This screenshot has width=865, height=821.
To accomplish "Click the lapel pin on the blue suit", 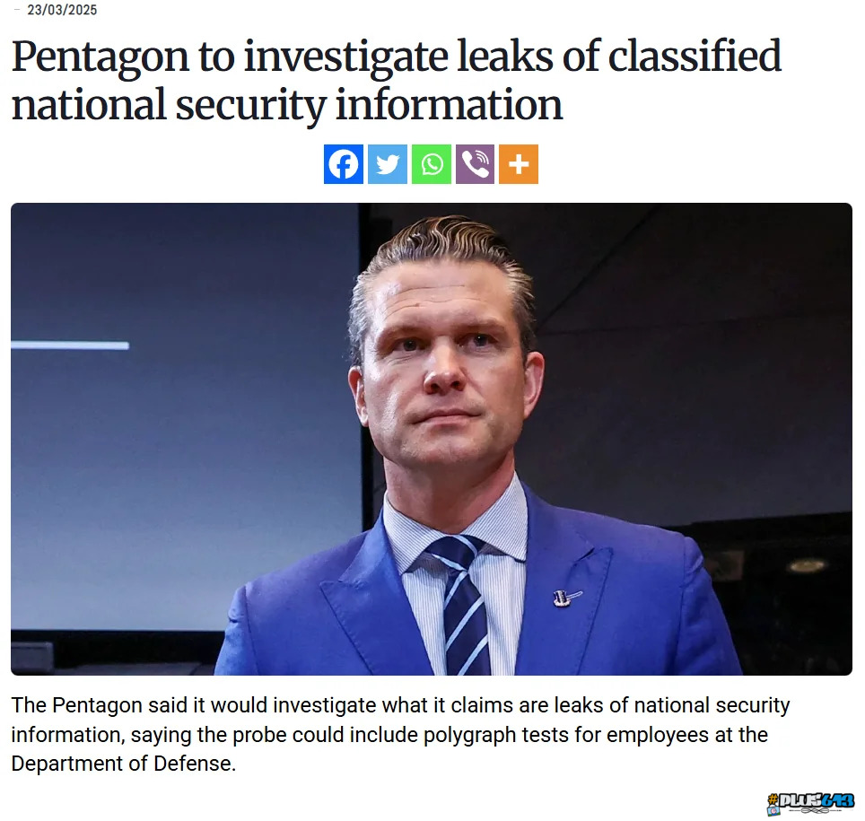I will 566,598.
